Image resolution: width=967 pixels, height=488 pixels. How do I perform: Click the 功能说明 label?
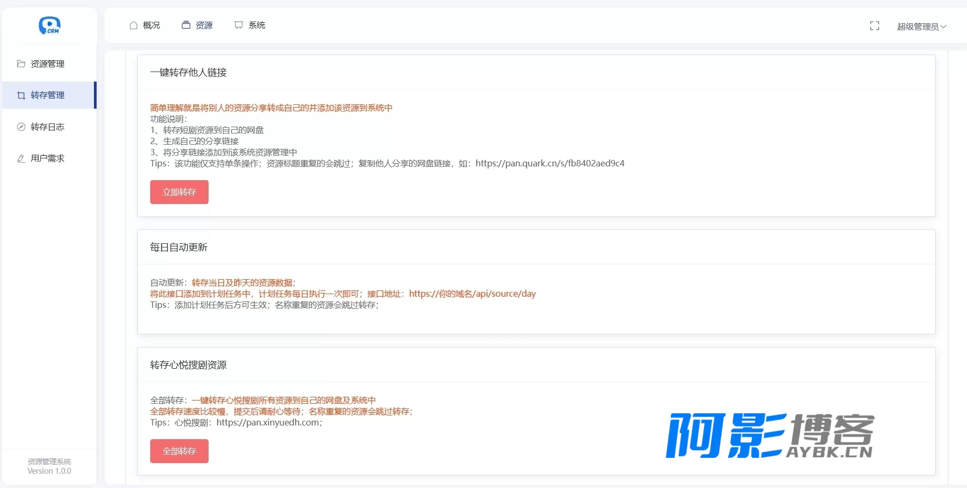pyautogui.click(x=168, y=119)
